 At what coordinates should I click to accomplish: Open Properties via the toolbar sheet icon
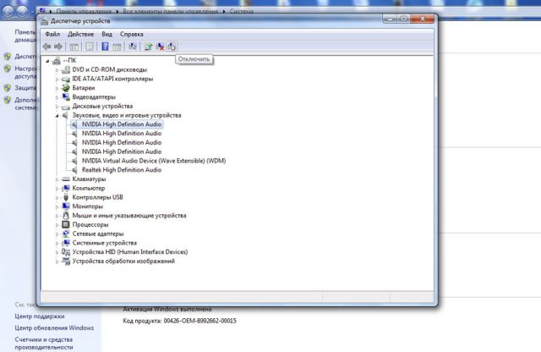tap(90, 47)
